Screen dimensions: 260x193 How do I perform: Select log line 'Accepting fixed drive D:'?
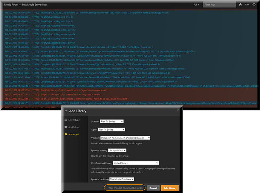130,21
